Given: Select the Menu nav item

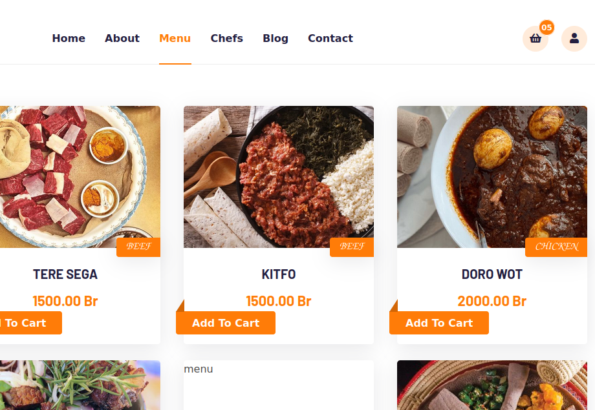Looking at the screenshot, I should coord(175,39).
